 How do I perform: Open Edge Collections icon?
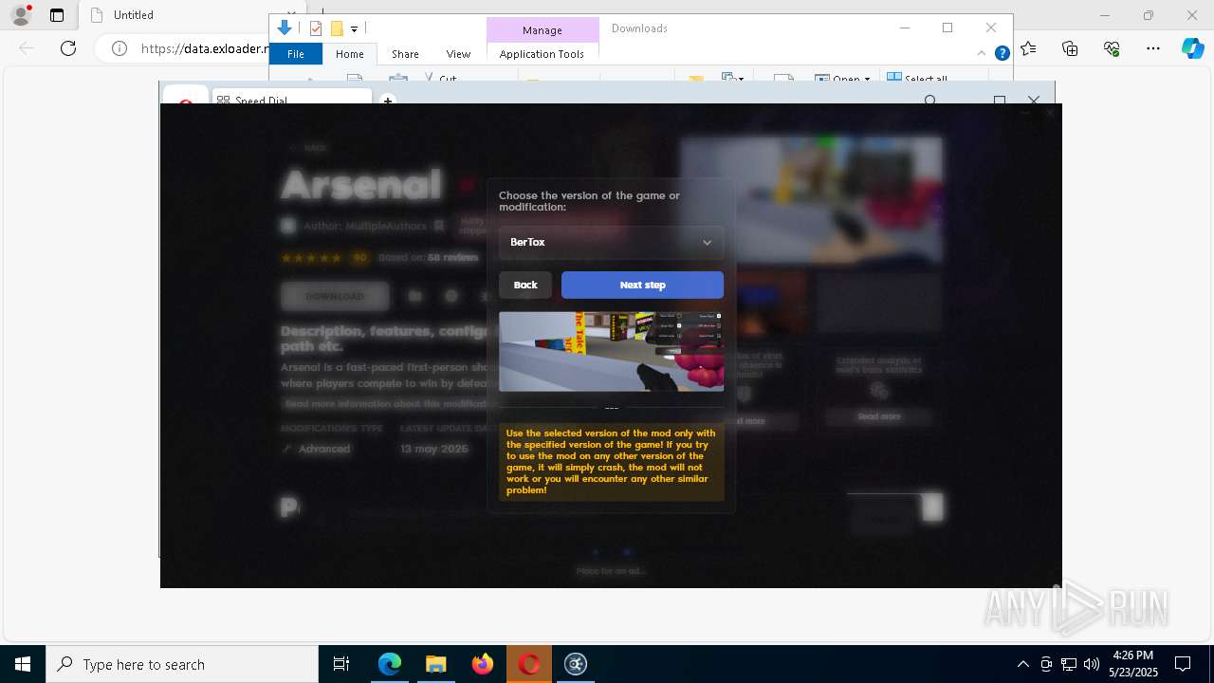pos(1070,48)
